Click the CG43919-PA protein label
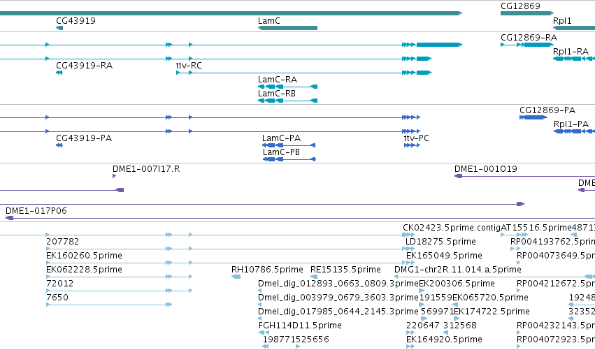The height and width of the screenshot is (350, 595). pyautogui.click(x=84, y=138)
